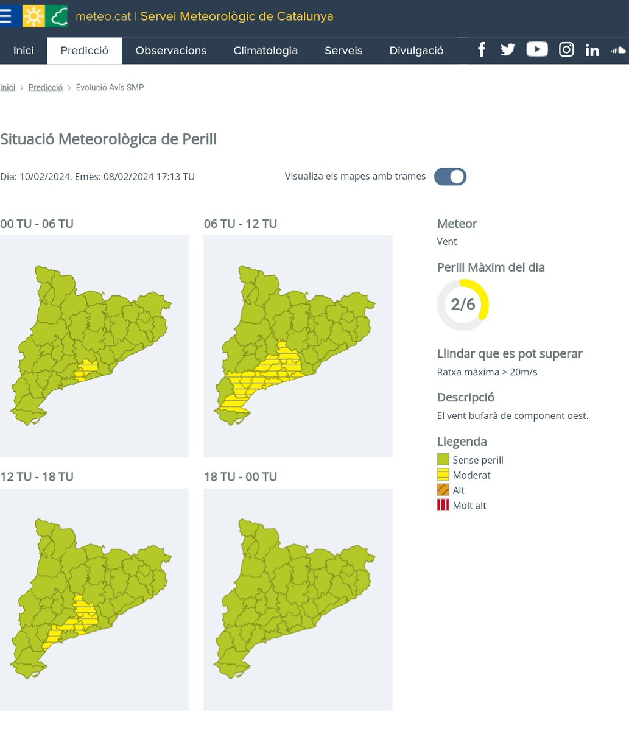Open the Twitter icon

click(x=508, y=50)
